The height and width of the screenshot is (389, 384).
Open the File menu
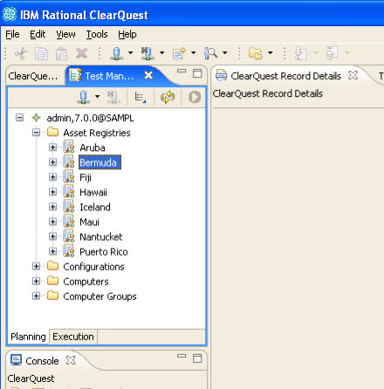12,34
